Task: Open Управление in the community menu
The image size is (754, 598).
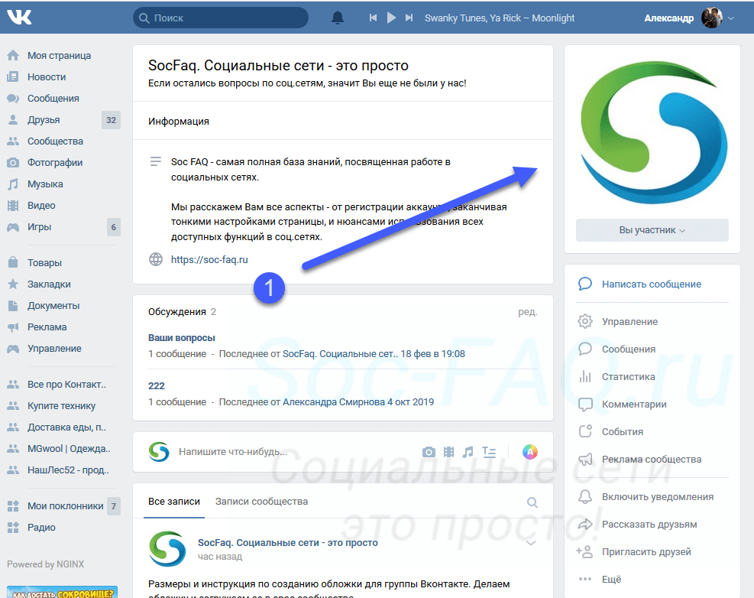Action: tap(629, 322)
